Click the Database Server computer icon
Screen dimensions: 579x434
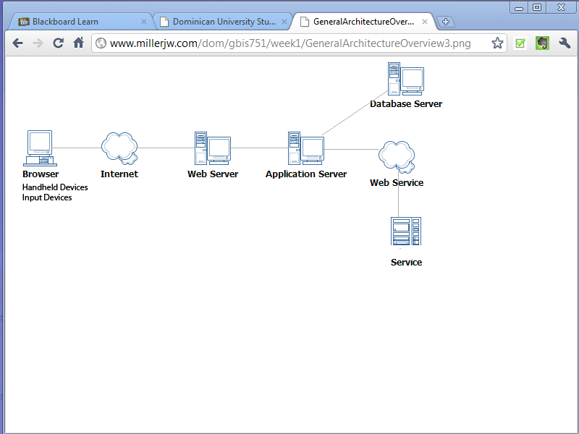pyautogui.click(x=405, y=79)
